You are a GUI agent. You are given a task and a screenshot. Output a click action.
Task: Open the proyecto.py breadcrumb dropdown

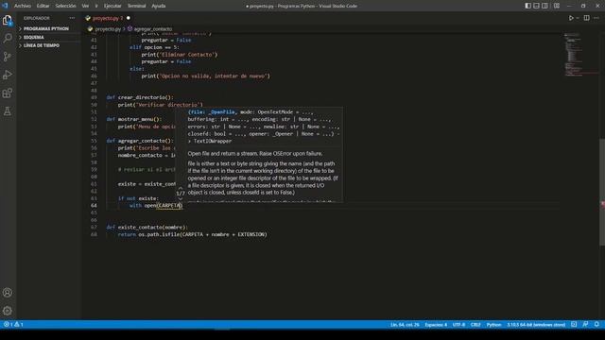[x=108, y=29]
